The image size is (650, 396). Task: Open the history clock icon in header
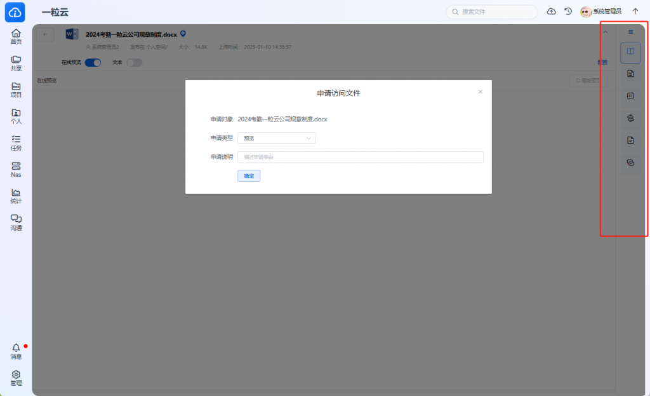568,11
